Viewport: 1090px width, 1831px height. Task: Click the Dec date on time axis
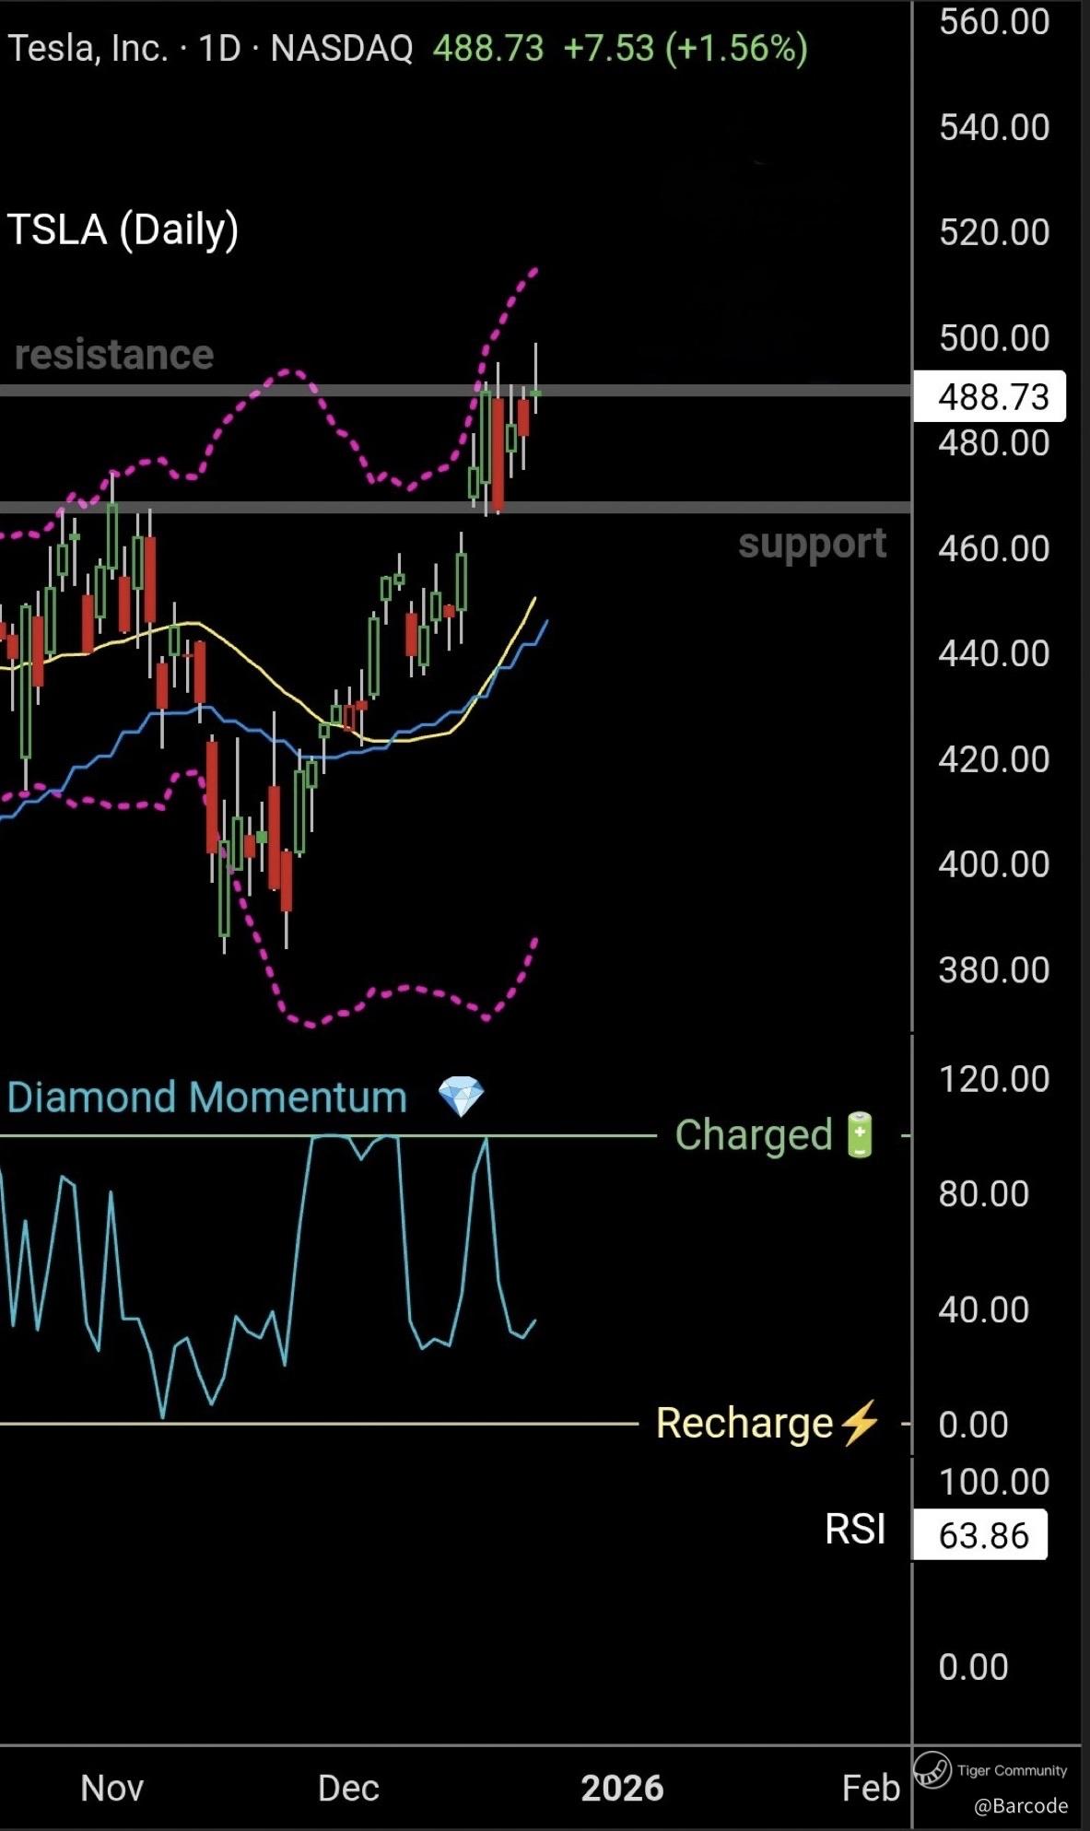[x=348, y=1789]
